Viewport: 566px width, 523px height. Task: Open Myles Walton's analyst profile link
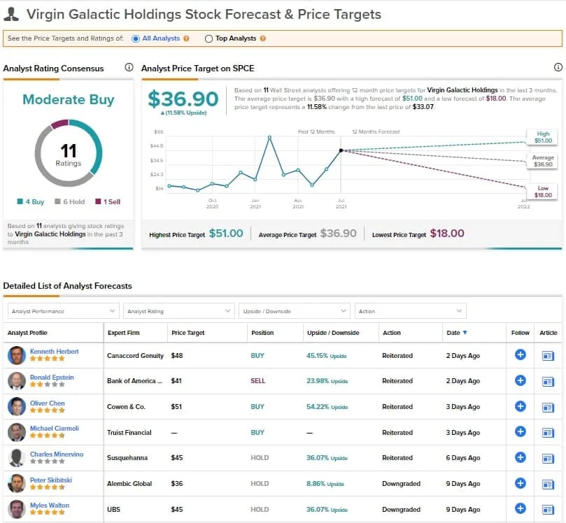coord(50,506)
